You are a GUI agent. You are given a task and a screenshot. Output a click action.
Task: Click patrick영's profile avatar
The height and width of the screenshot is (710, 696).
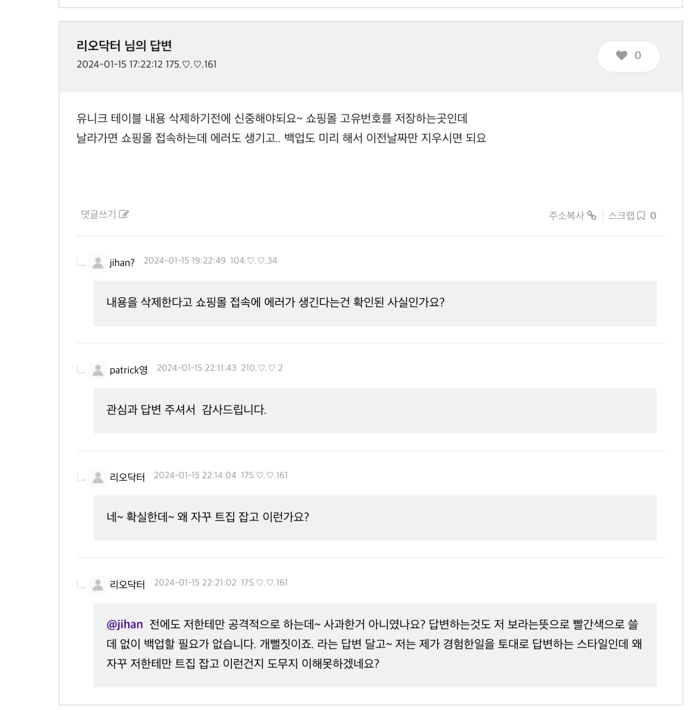click(x=98, y=370)
